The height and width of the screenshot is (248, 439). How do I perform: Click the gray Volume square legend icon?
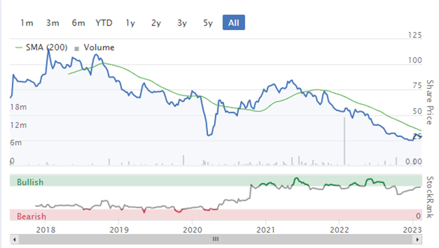click(77, 48)
